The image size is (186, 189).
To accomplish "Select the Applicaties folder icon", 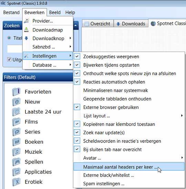I will (x=17, y=172).
